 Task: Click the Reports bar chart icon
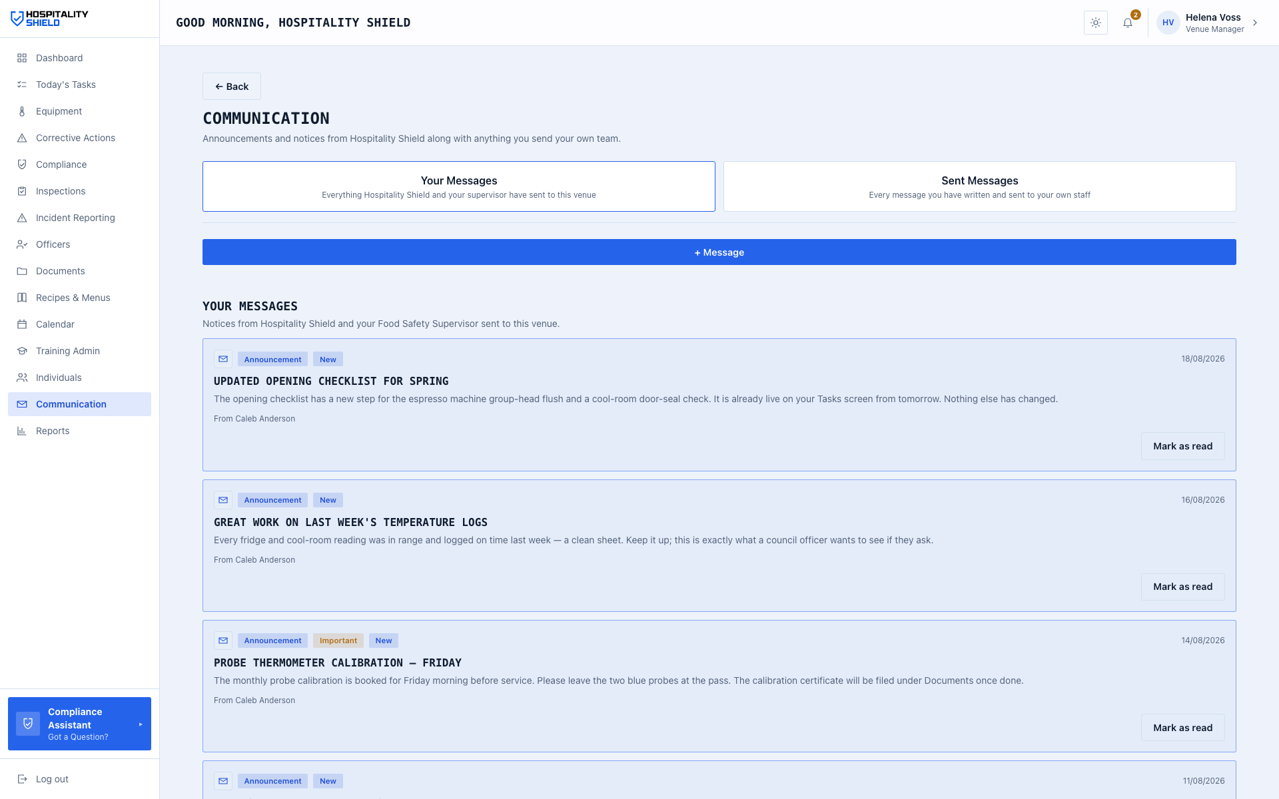pos(22,431)
